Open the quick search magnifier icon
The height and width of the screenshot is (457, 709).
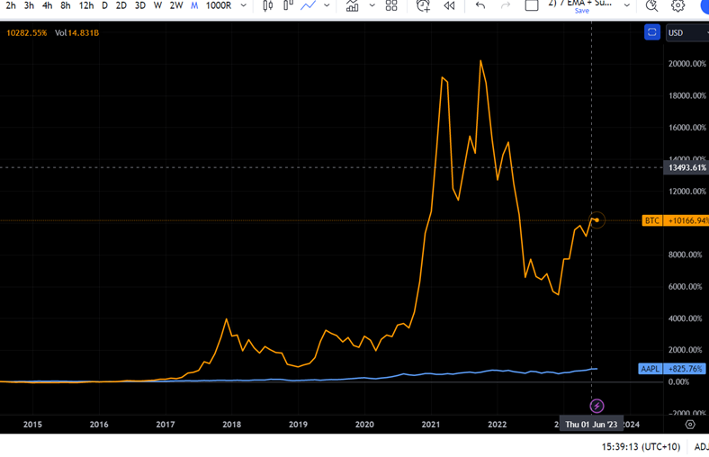click(651, 6)
